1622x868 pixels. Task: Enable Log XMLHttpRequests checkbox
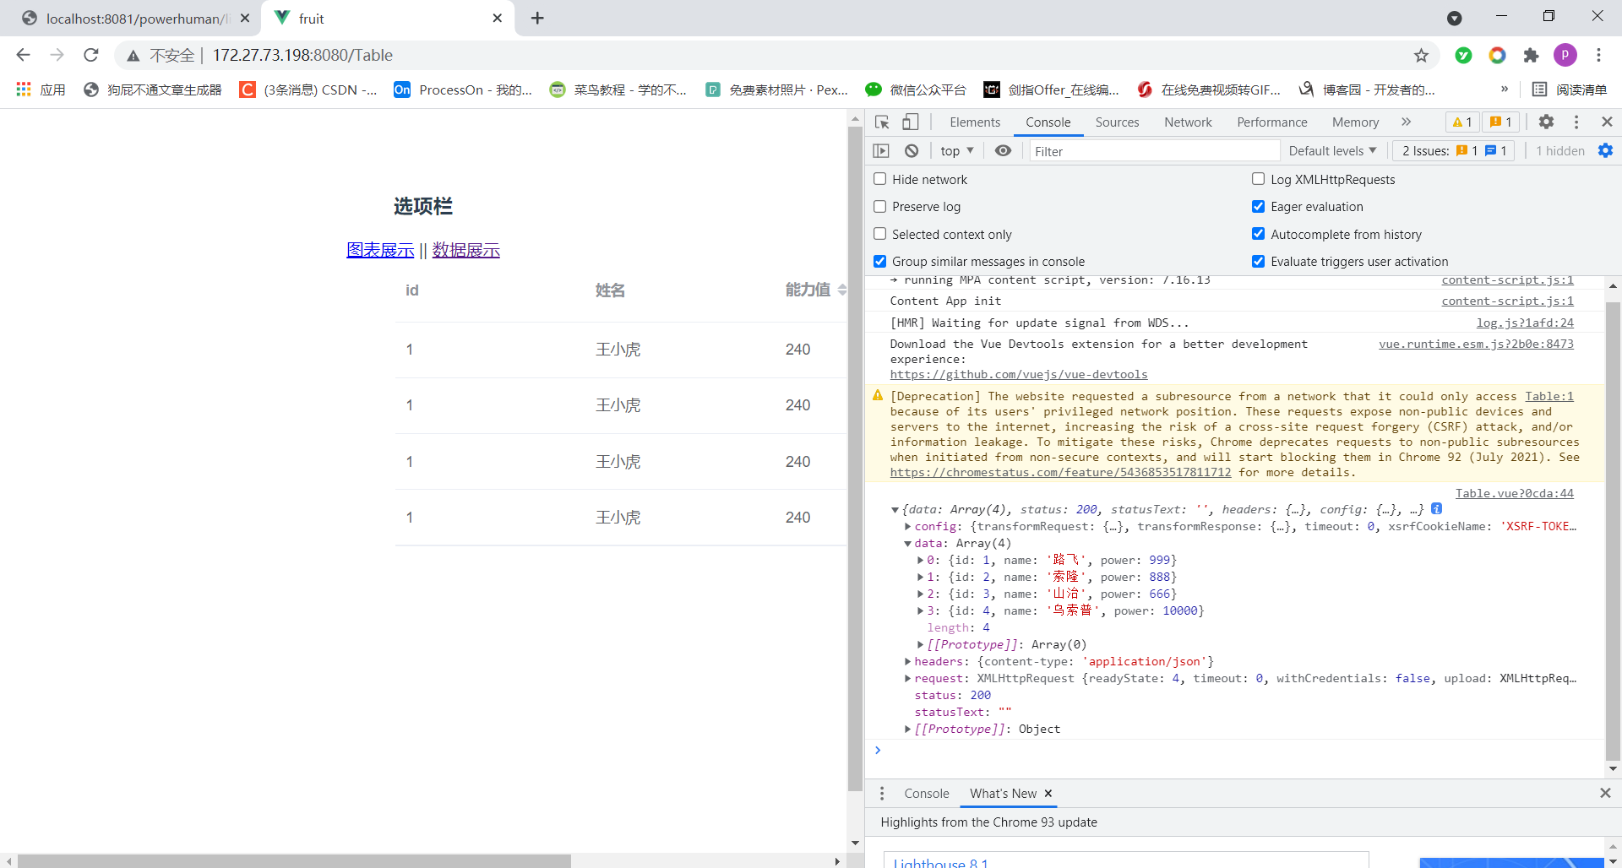point(1259,179)
